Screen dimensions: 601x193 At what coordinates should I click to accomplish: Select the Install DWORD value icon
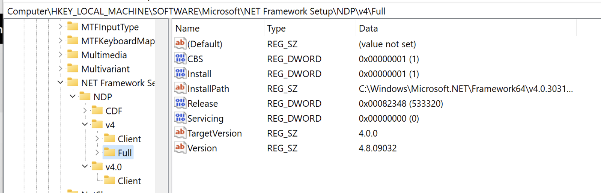click(180, 74)
